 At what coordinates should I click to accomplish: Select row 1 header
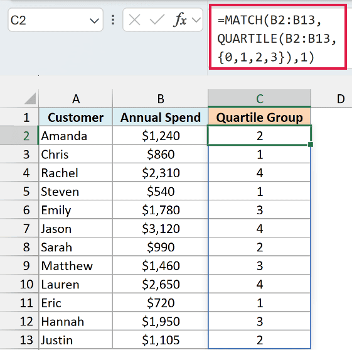(19, 117)
